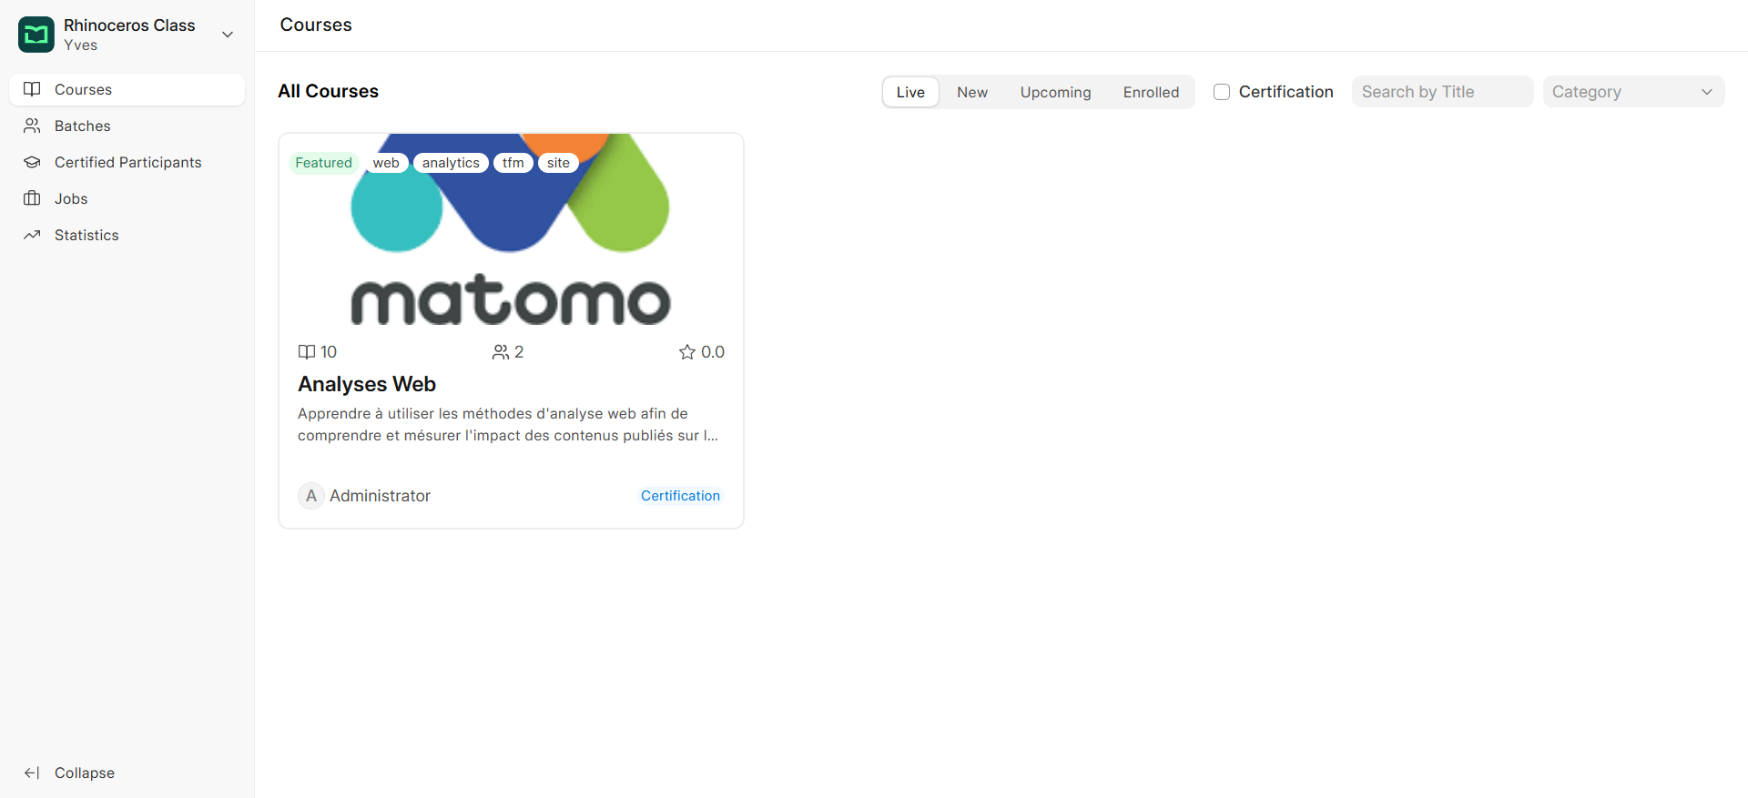Viewport: 1748px width, 798px height.
Task: Click the enrolled users icon on course card
Action: coord(501,352)
